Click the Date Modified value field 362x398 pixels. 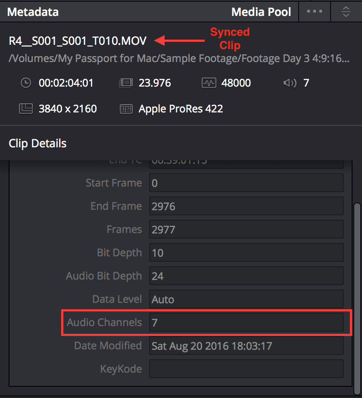click(246, 345)
